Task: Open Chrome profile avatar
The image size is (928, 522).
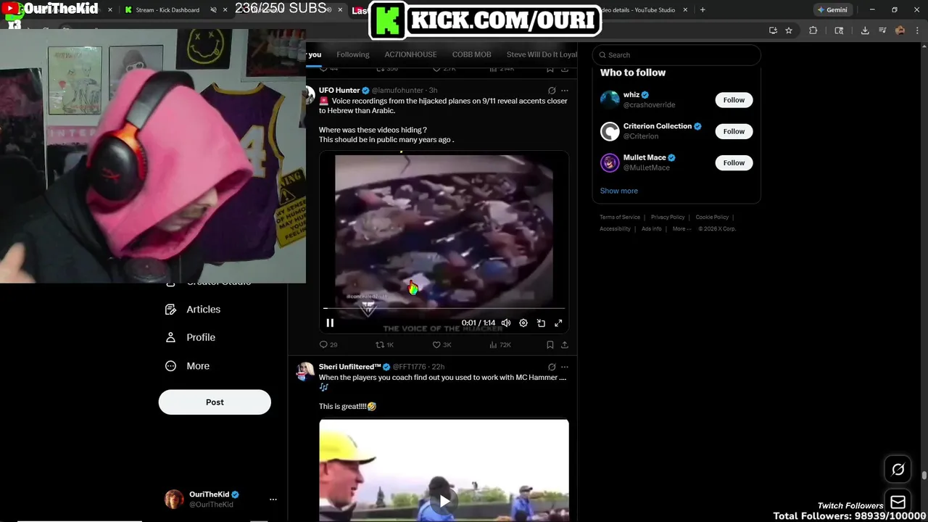Action: pyautogui.click(x=900, y=30)
